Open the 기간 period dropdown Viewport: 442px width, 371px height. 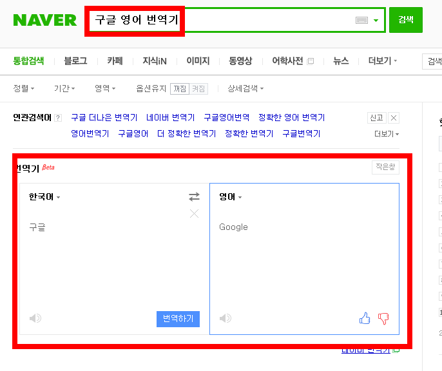click(x=64, y=88)
